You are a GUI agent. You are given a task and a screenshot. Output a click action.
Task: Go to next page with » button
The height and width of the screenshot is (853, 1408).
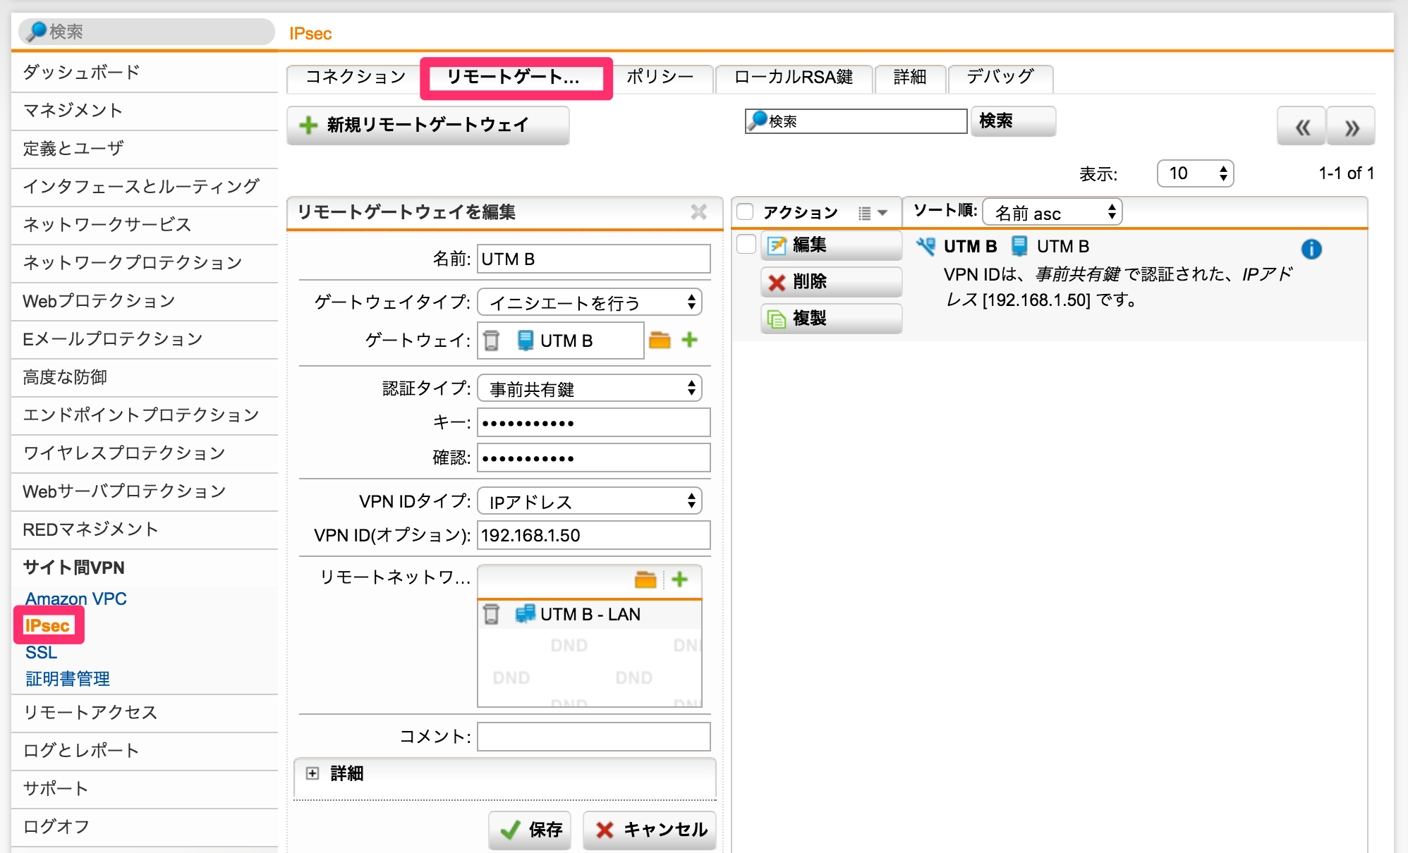point(1351,127)
